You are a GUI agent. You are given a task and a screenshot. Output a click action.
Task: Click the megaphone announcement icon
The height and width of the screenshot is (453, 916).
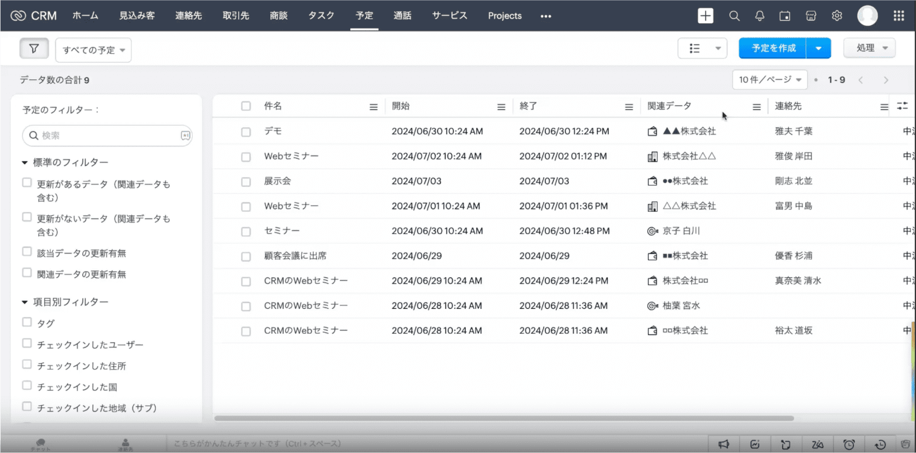pyautogui.click(x=724, y=444)
